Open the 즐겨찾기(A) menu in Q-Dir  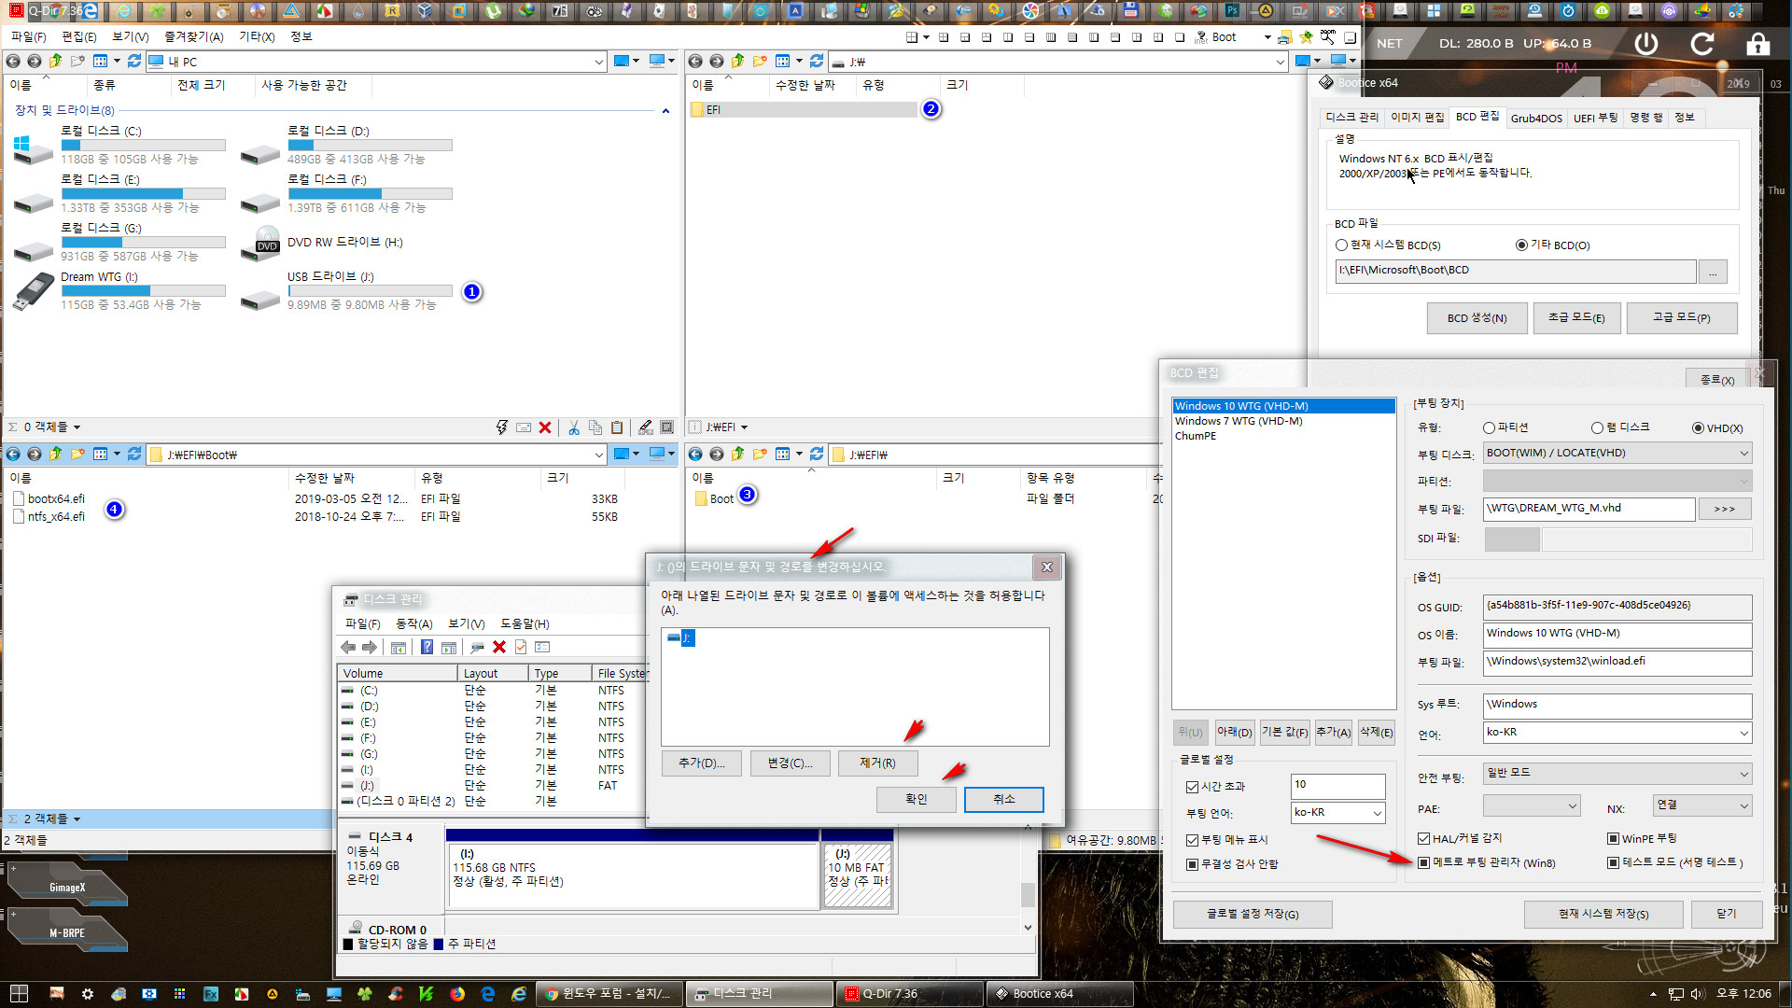click(193, 37)
